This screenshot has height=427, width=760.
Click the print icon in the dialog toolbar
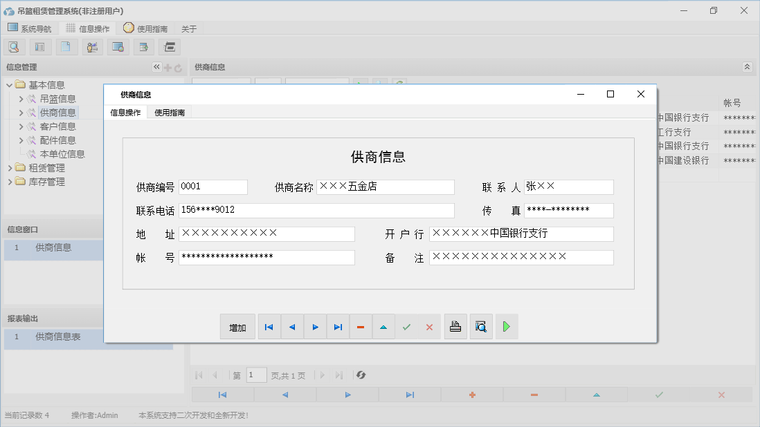click(455, 327)
